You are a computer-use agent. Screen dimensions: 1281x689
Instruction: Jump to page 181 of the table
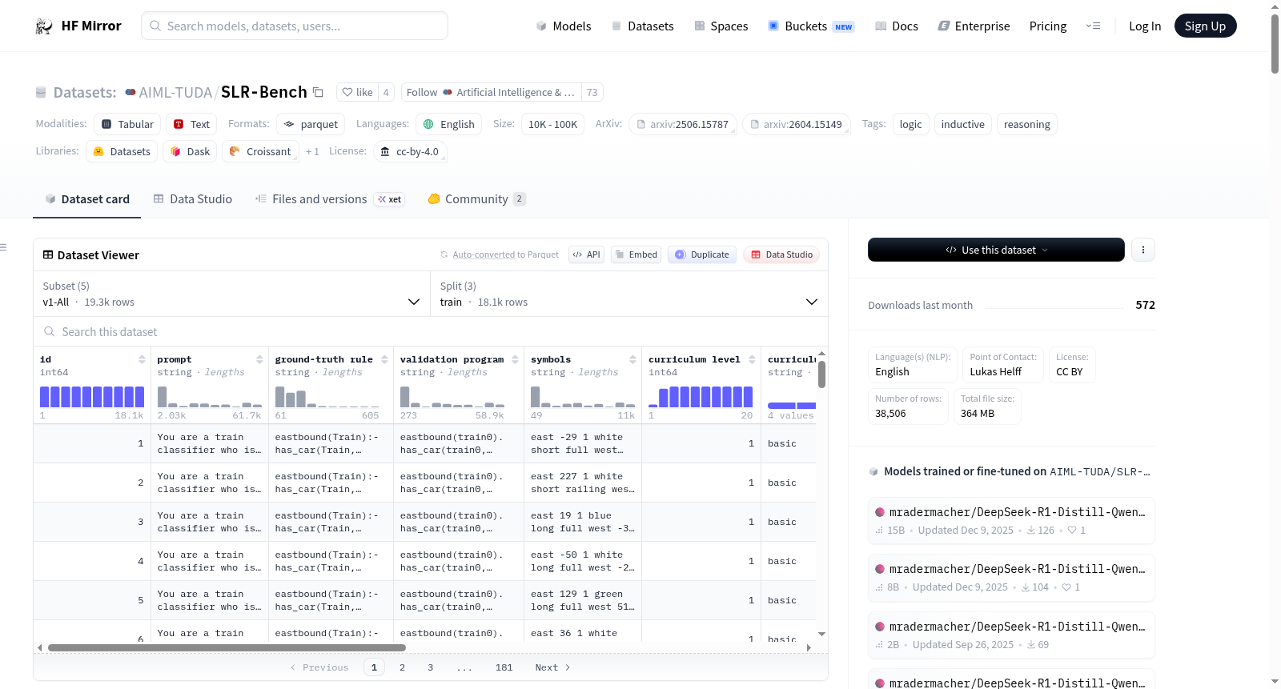click(504, 667)
